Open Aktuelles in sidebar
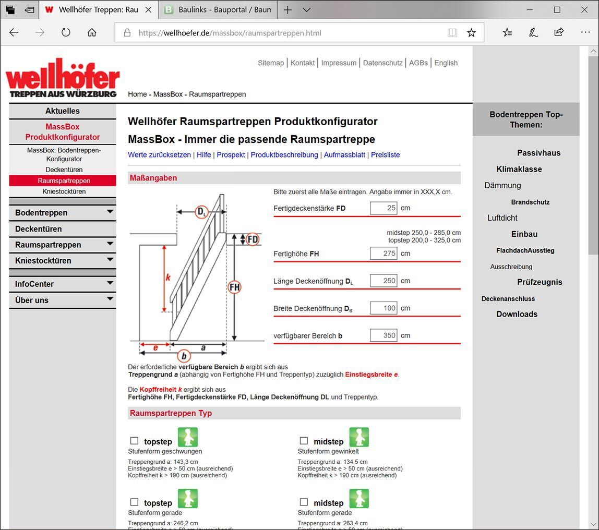 (x=63, y=111)
